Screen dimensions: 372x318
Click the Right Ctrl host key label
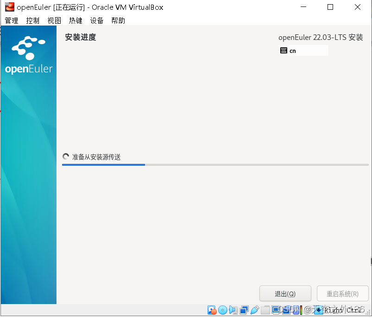[343, 310]
